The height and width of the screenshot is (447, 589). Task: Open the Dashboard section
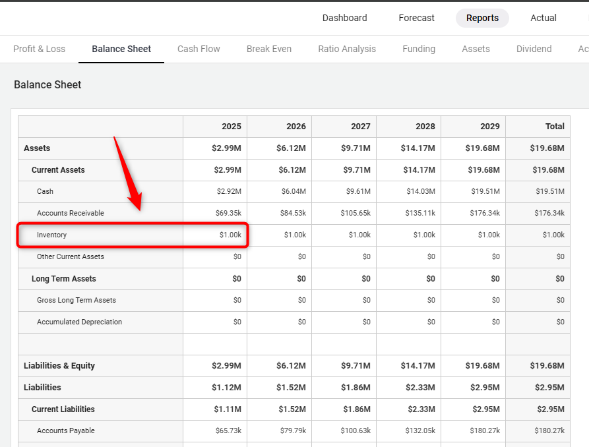(344, 18)
